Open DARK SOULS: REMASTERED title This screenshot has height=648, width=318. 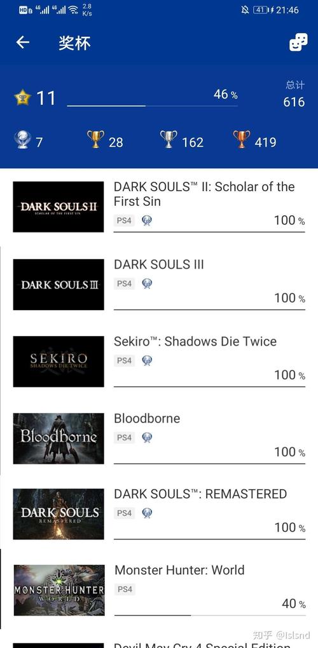coord(200,494)
